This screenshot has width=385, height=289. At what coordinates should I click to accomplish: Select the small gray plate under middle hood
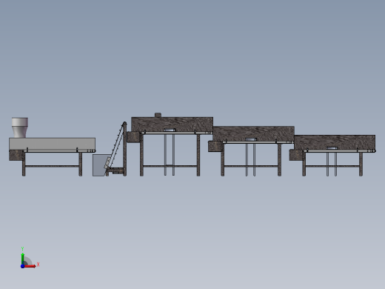(251, 139)
